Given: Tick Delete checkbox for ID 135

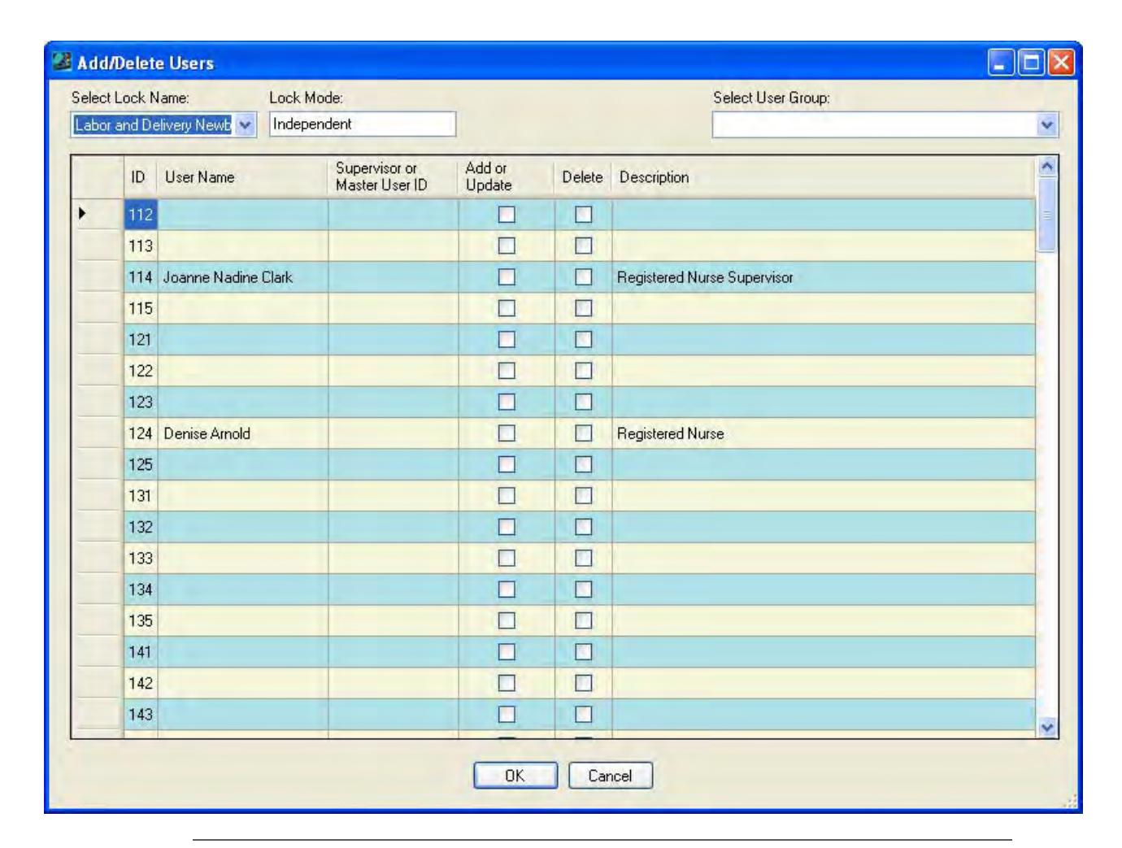Looking at the screenshot, I should coord(583,621).
